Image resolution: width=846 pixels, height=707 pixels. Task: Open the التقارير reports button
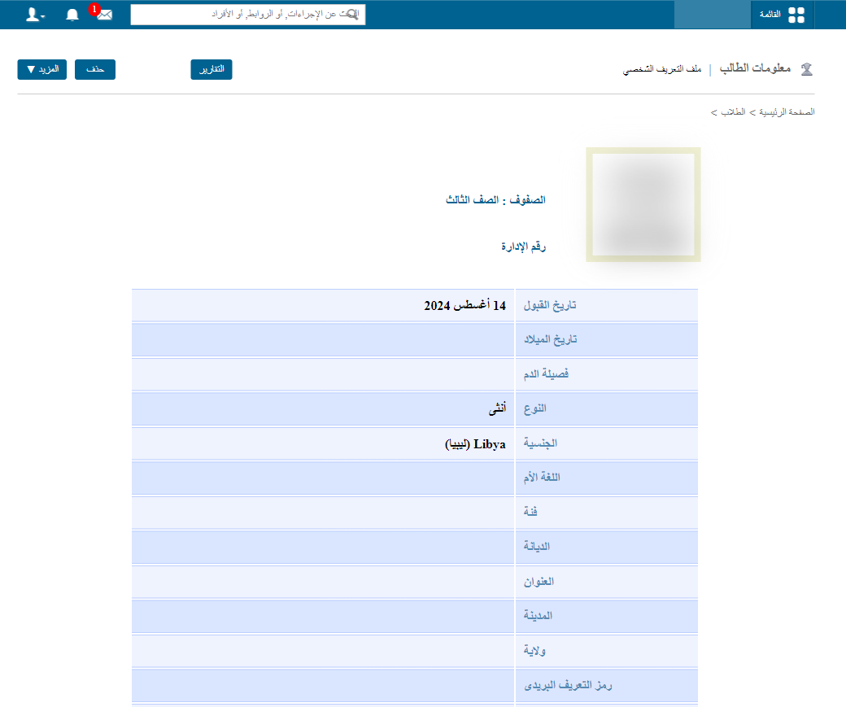[211, 69]
